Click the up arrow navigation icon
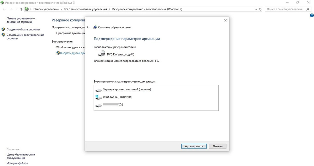Image resolution: width=314 pixels, height=166 pixels. coord(21,9)
